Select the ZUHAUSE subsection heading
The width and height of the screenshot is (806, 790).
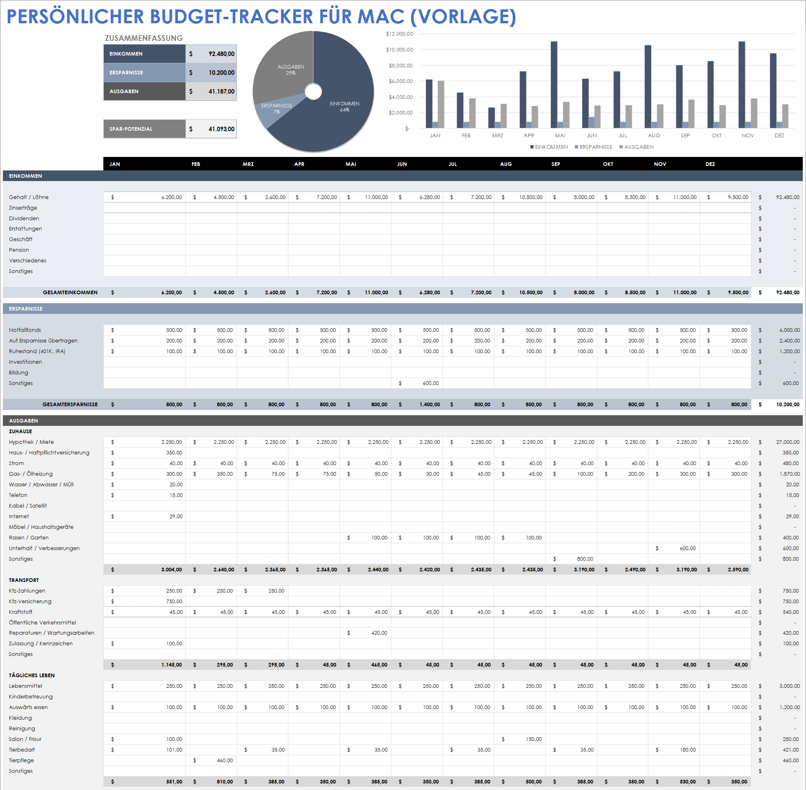[20, 432]
